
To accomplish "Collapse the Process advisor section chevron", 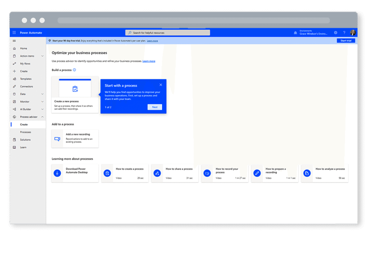I will point(43,117).
